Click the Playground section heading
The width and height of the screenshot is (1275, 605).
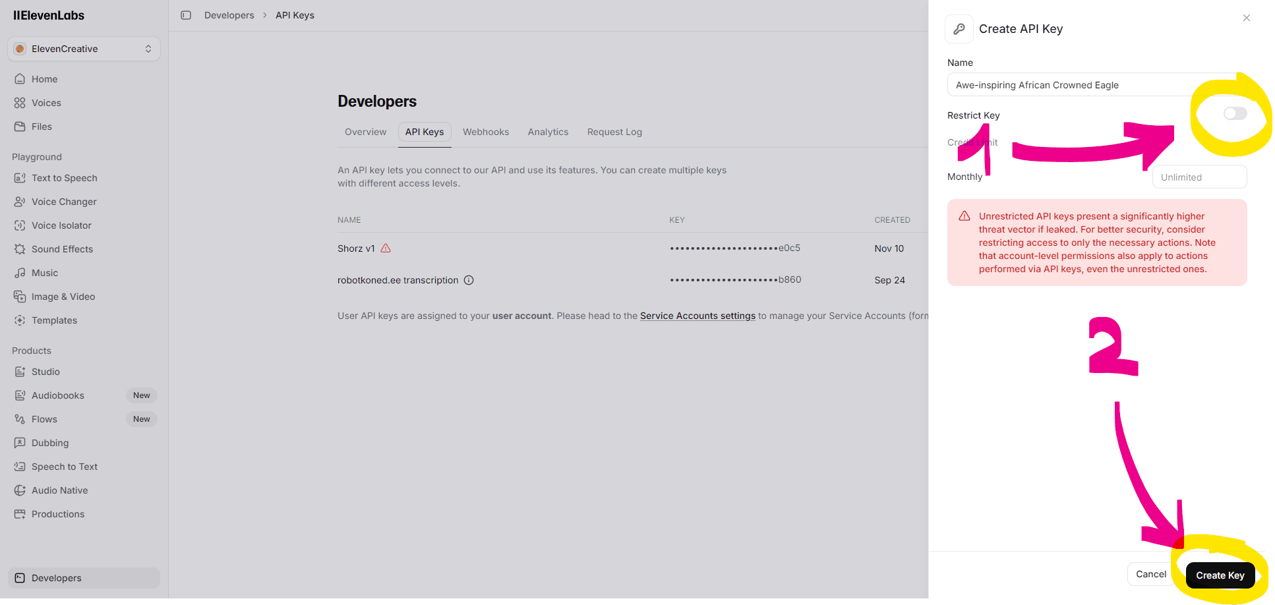37,157
